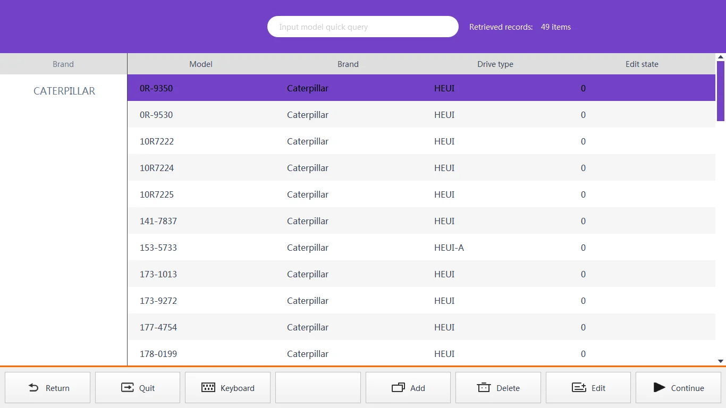
Task: Pick model 10R7224
Action: pyautogui.click(x=421, y=168)
